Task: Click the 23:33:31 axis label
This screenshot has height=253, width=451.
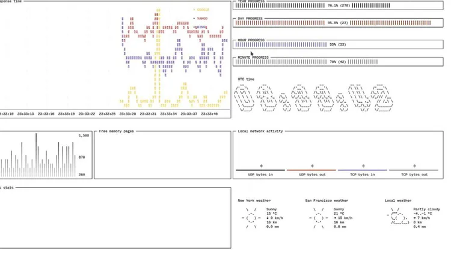Action: (148, 114)
